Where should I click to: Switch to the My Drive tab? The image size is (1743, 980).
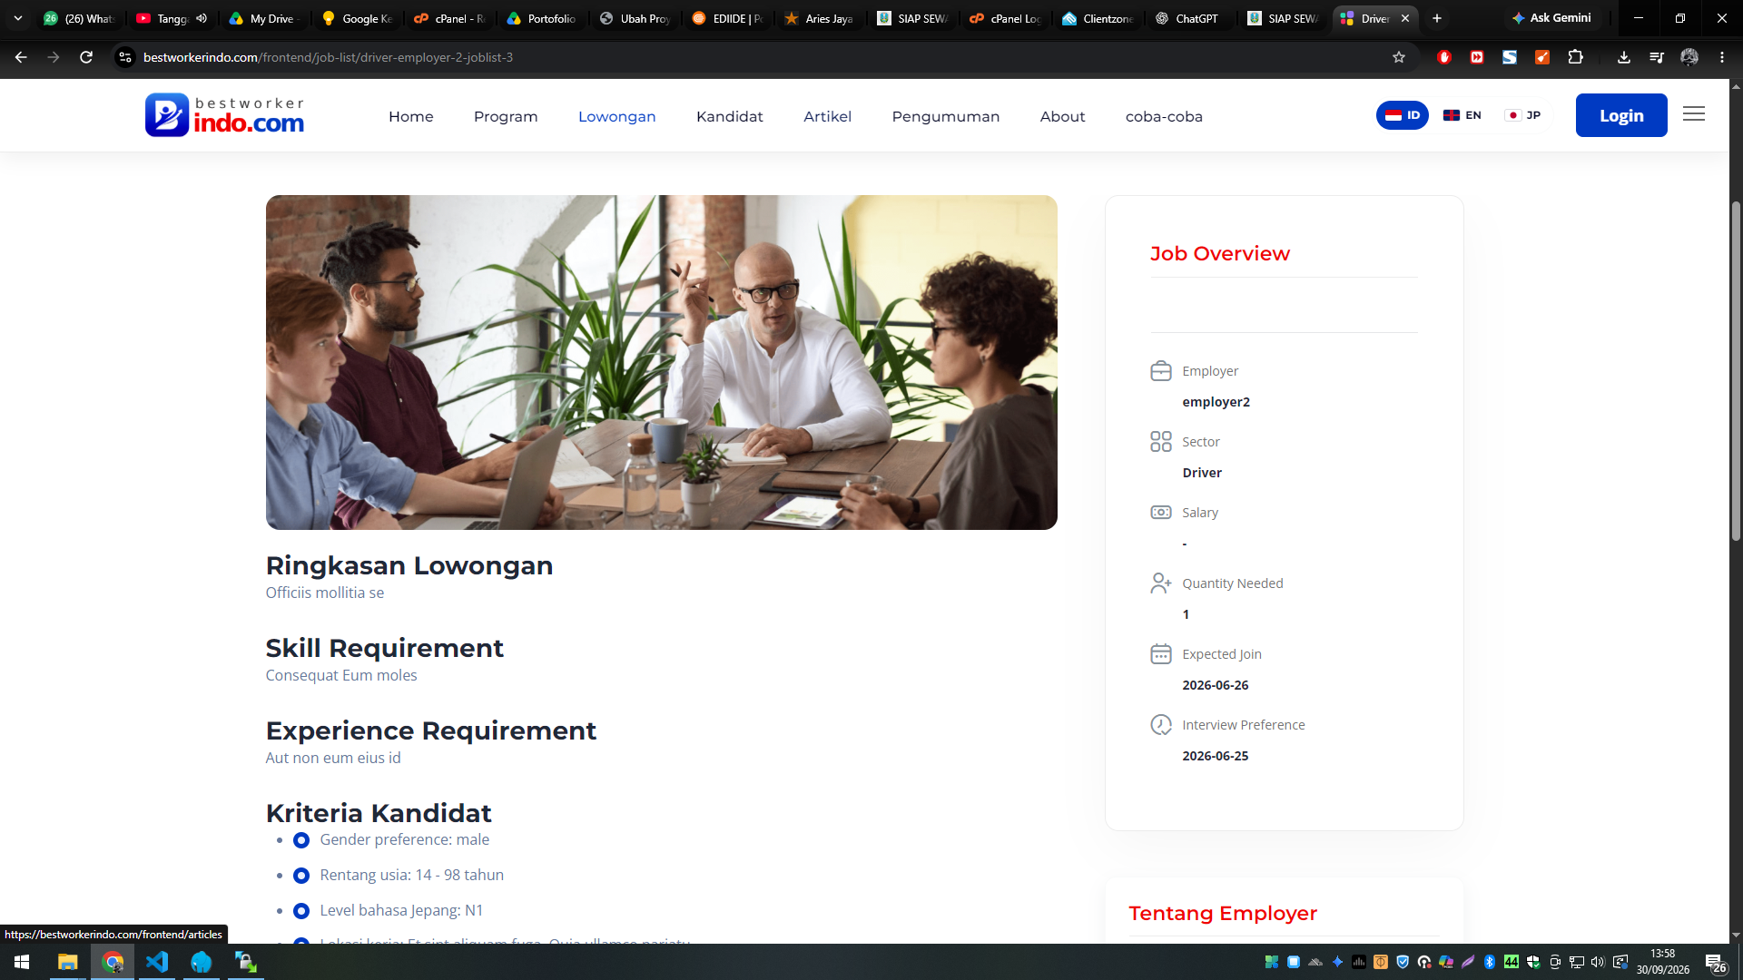(x=264, y=18)
